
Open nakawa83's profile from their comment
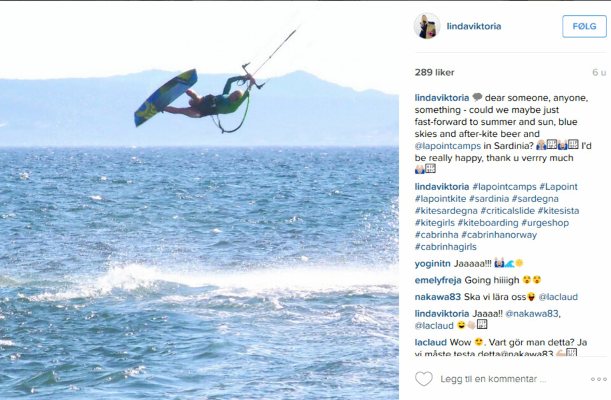[x=438, y=297]
